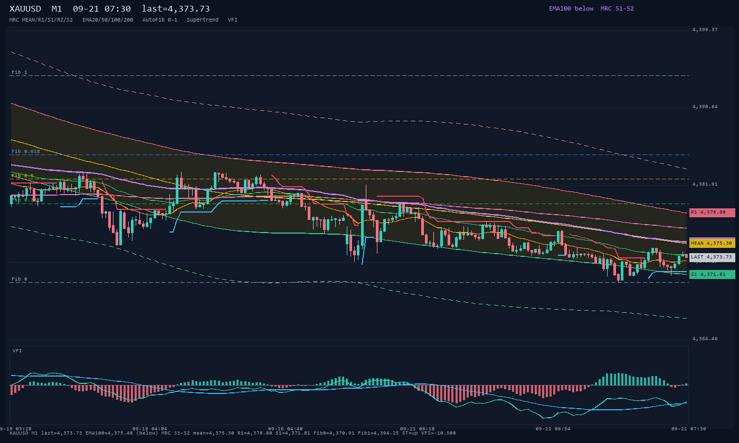The image size is (739, 443).
Task: Click the '09-21 06:54' time axis label
Action: 553,429
